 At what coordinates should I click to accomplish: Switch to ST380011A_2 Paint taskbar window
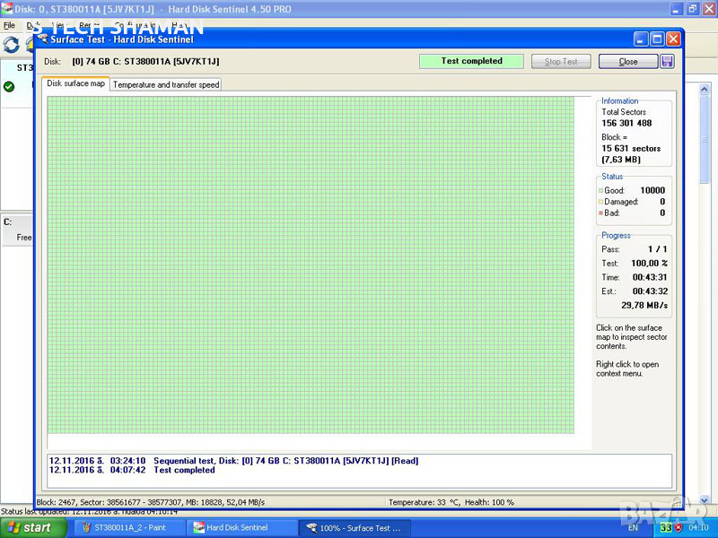click(x=128, y=528)
